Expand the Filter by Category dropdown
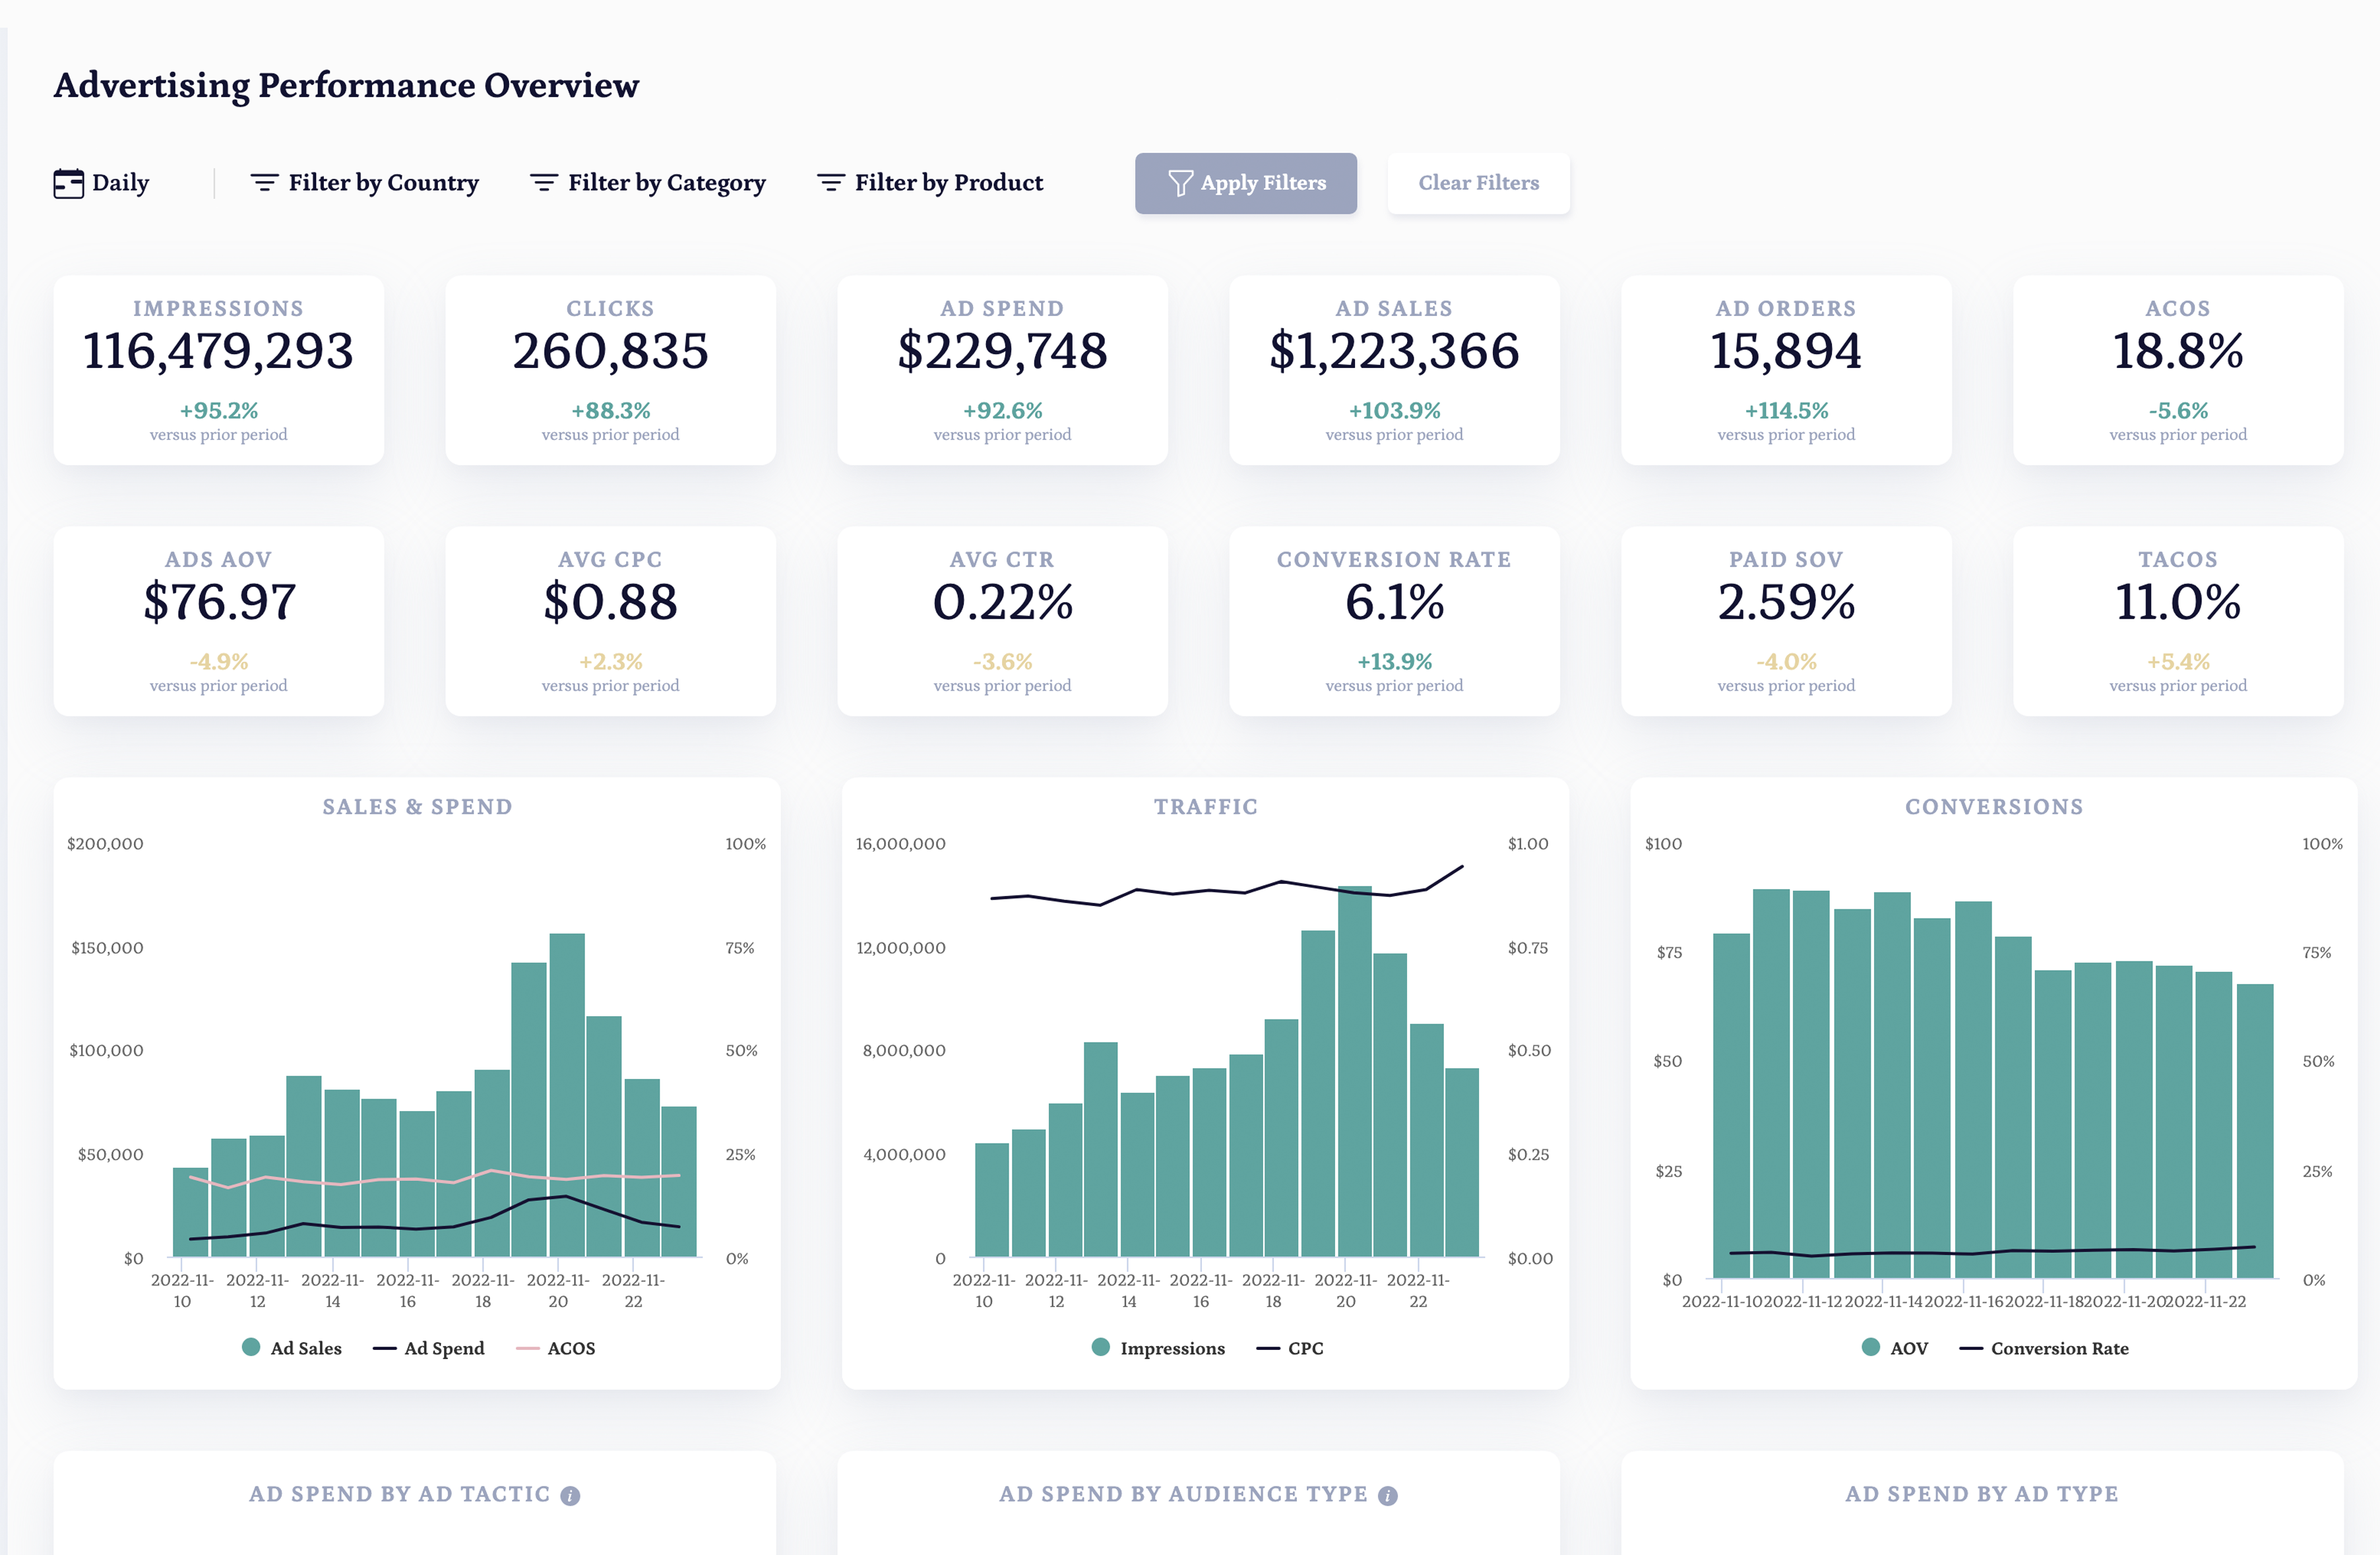2380x1555 pixels. (666, 183)
